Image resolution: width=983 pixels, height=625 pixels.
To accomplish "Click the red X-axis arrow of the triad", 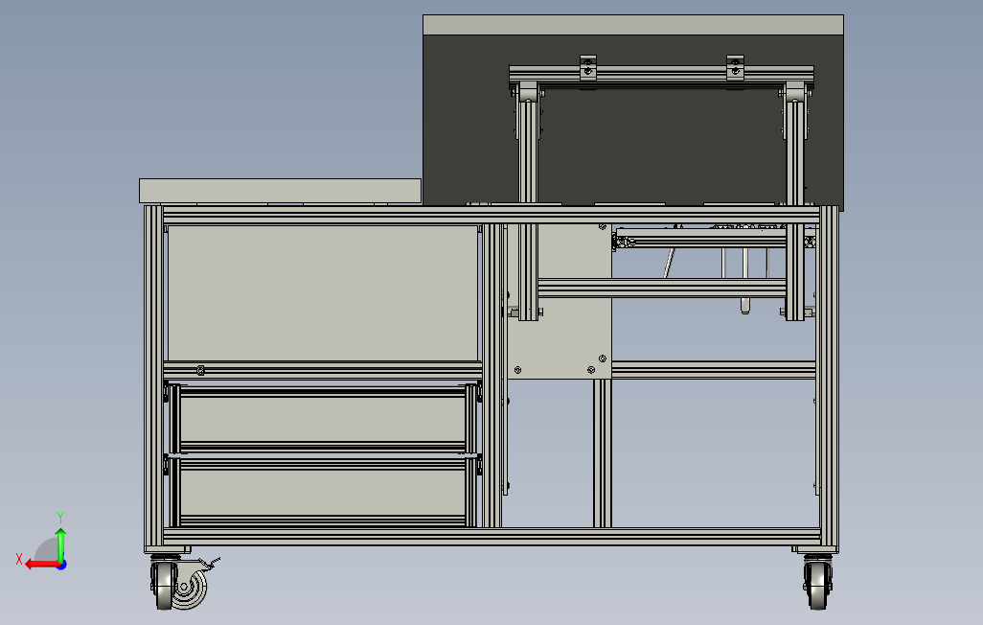I will [42, 565].
